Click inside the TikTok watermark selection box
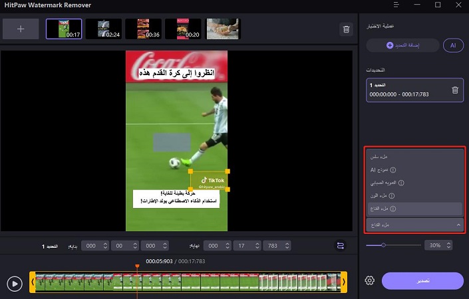 (209, 181)
